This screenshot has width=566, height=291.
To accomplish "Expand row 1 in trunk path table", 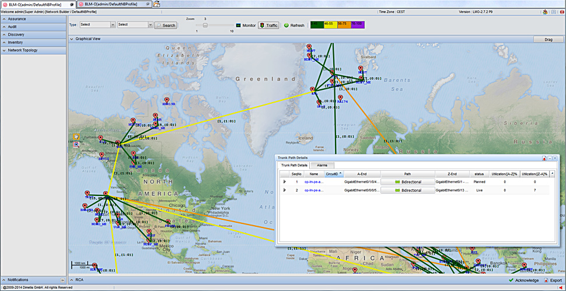I will click(x=285, y=182).
